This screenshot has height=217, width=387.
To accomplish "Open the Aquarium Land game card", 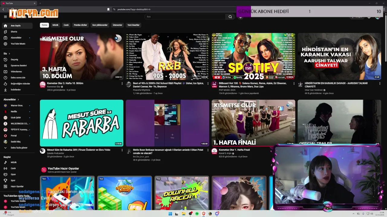I will point(125,193).
